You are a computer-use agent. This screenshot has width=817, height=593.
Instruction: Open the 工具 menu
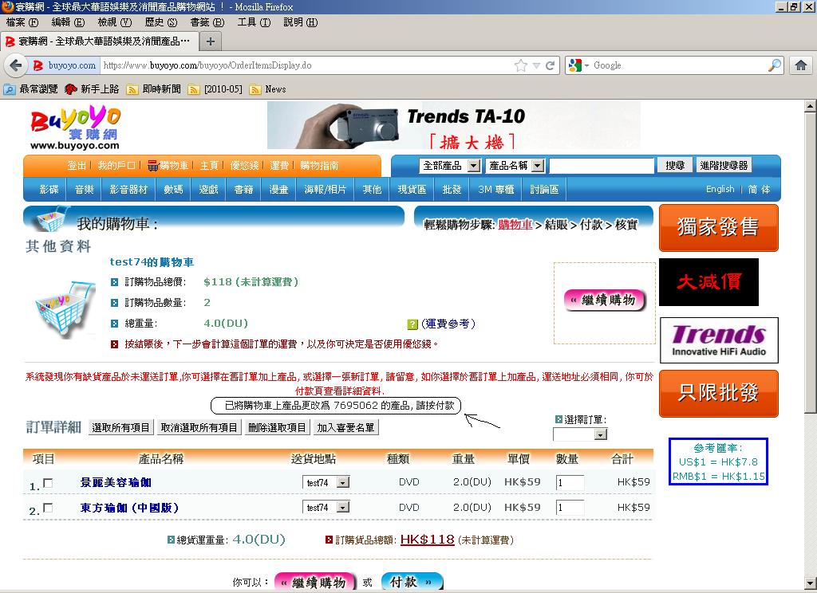[255, 22]
